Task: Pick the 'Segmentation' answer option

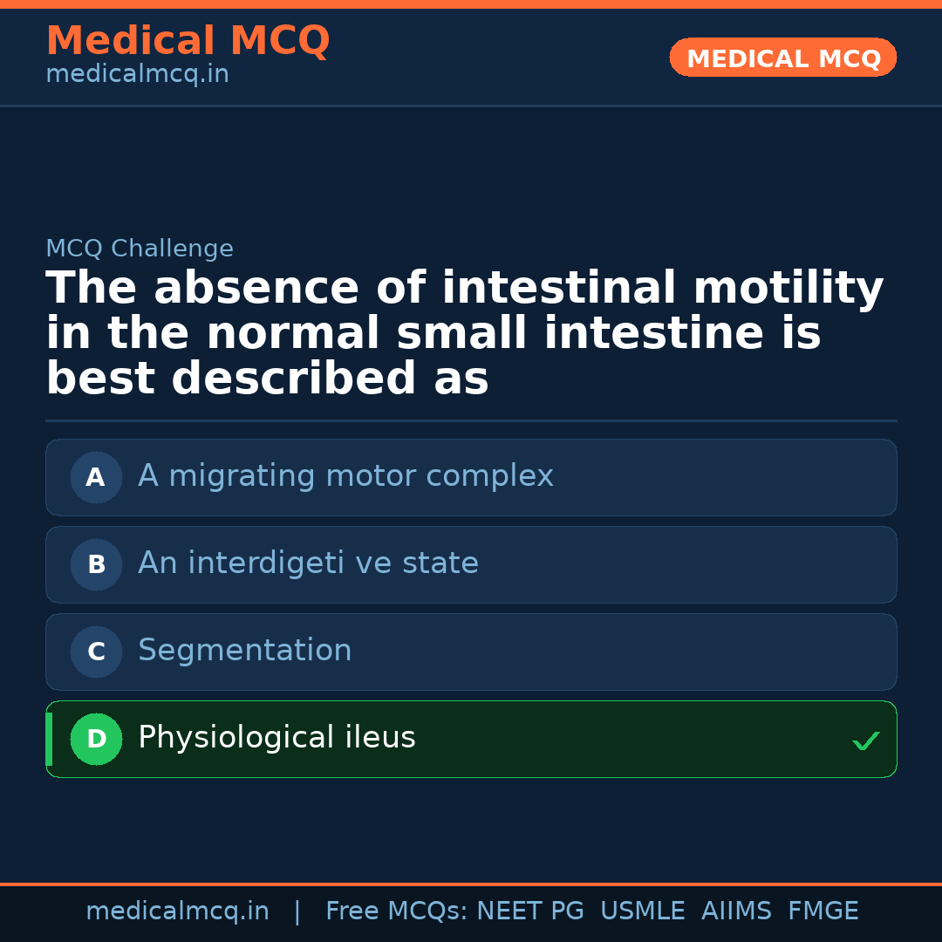Action: [x=244, y=651]
